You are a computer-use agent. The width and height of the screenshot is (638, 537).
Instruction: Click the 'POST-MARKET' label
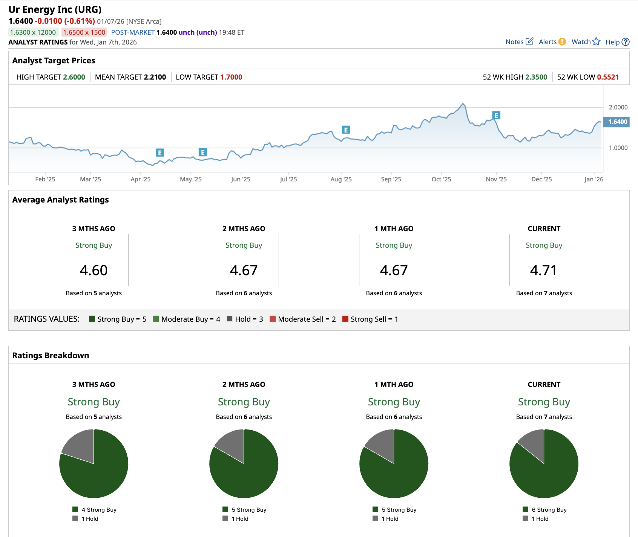(133, 32)
